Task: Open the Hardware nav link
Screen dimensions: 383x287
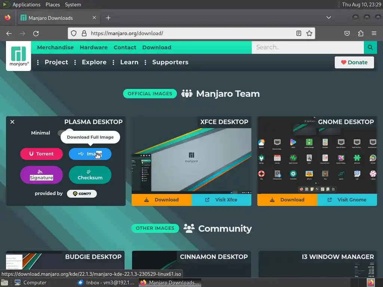Action: [x=94, y=47]
